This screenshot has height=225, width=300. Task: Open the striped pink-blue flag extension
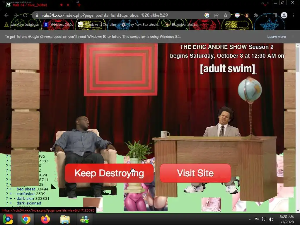tap(237, 15)
